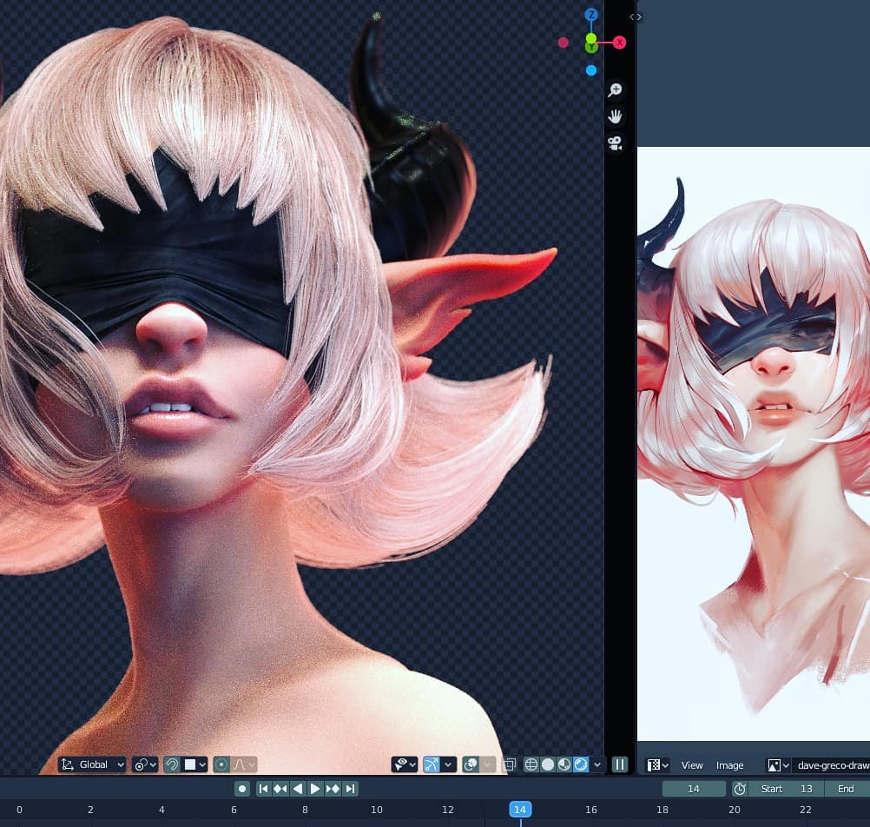The height and width of the screenshot is (827, 870).
Task: Open the shading options dropdown arrow
Action: click(x=597, y=764)
